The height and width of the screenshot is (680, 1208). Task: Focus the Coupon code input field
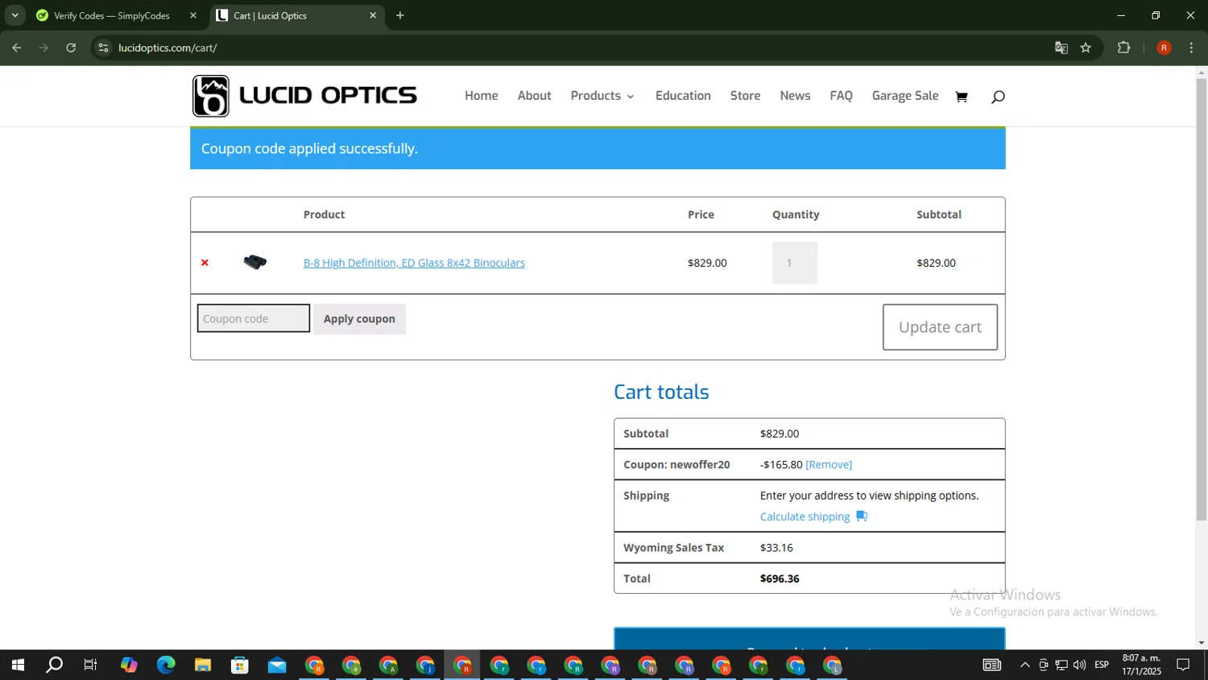coord(254,318)
